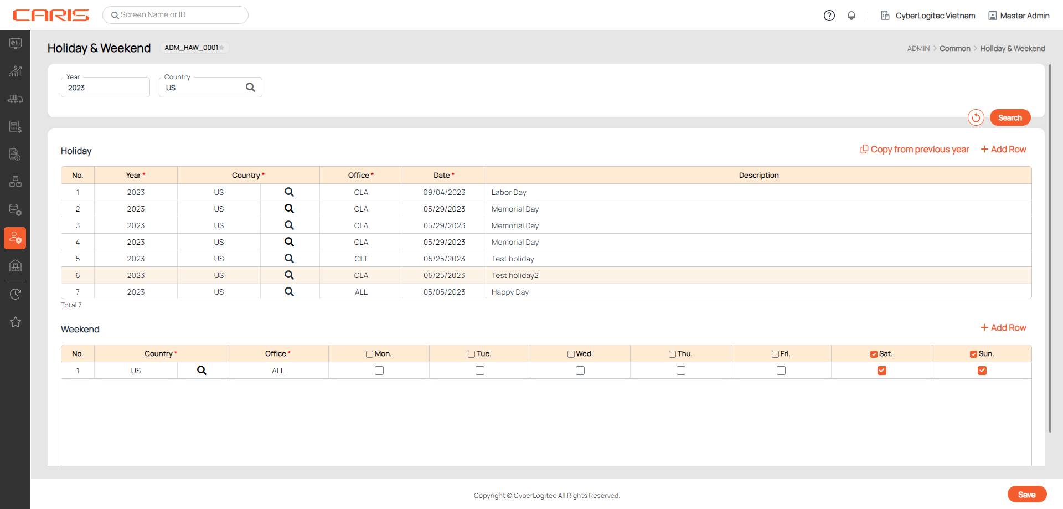Viewport: 1063px width, 509px height.
Task: Open country lookup in Labor Day row
Action: [x=289, y=192]
